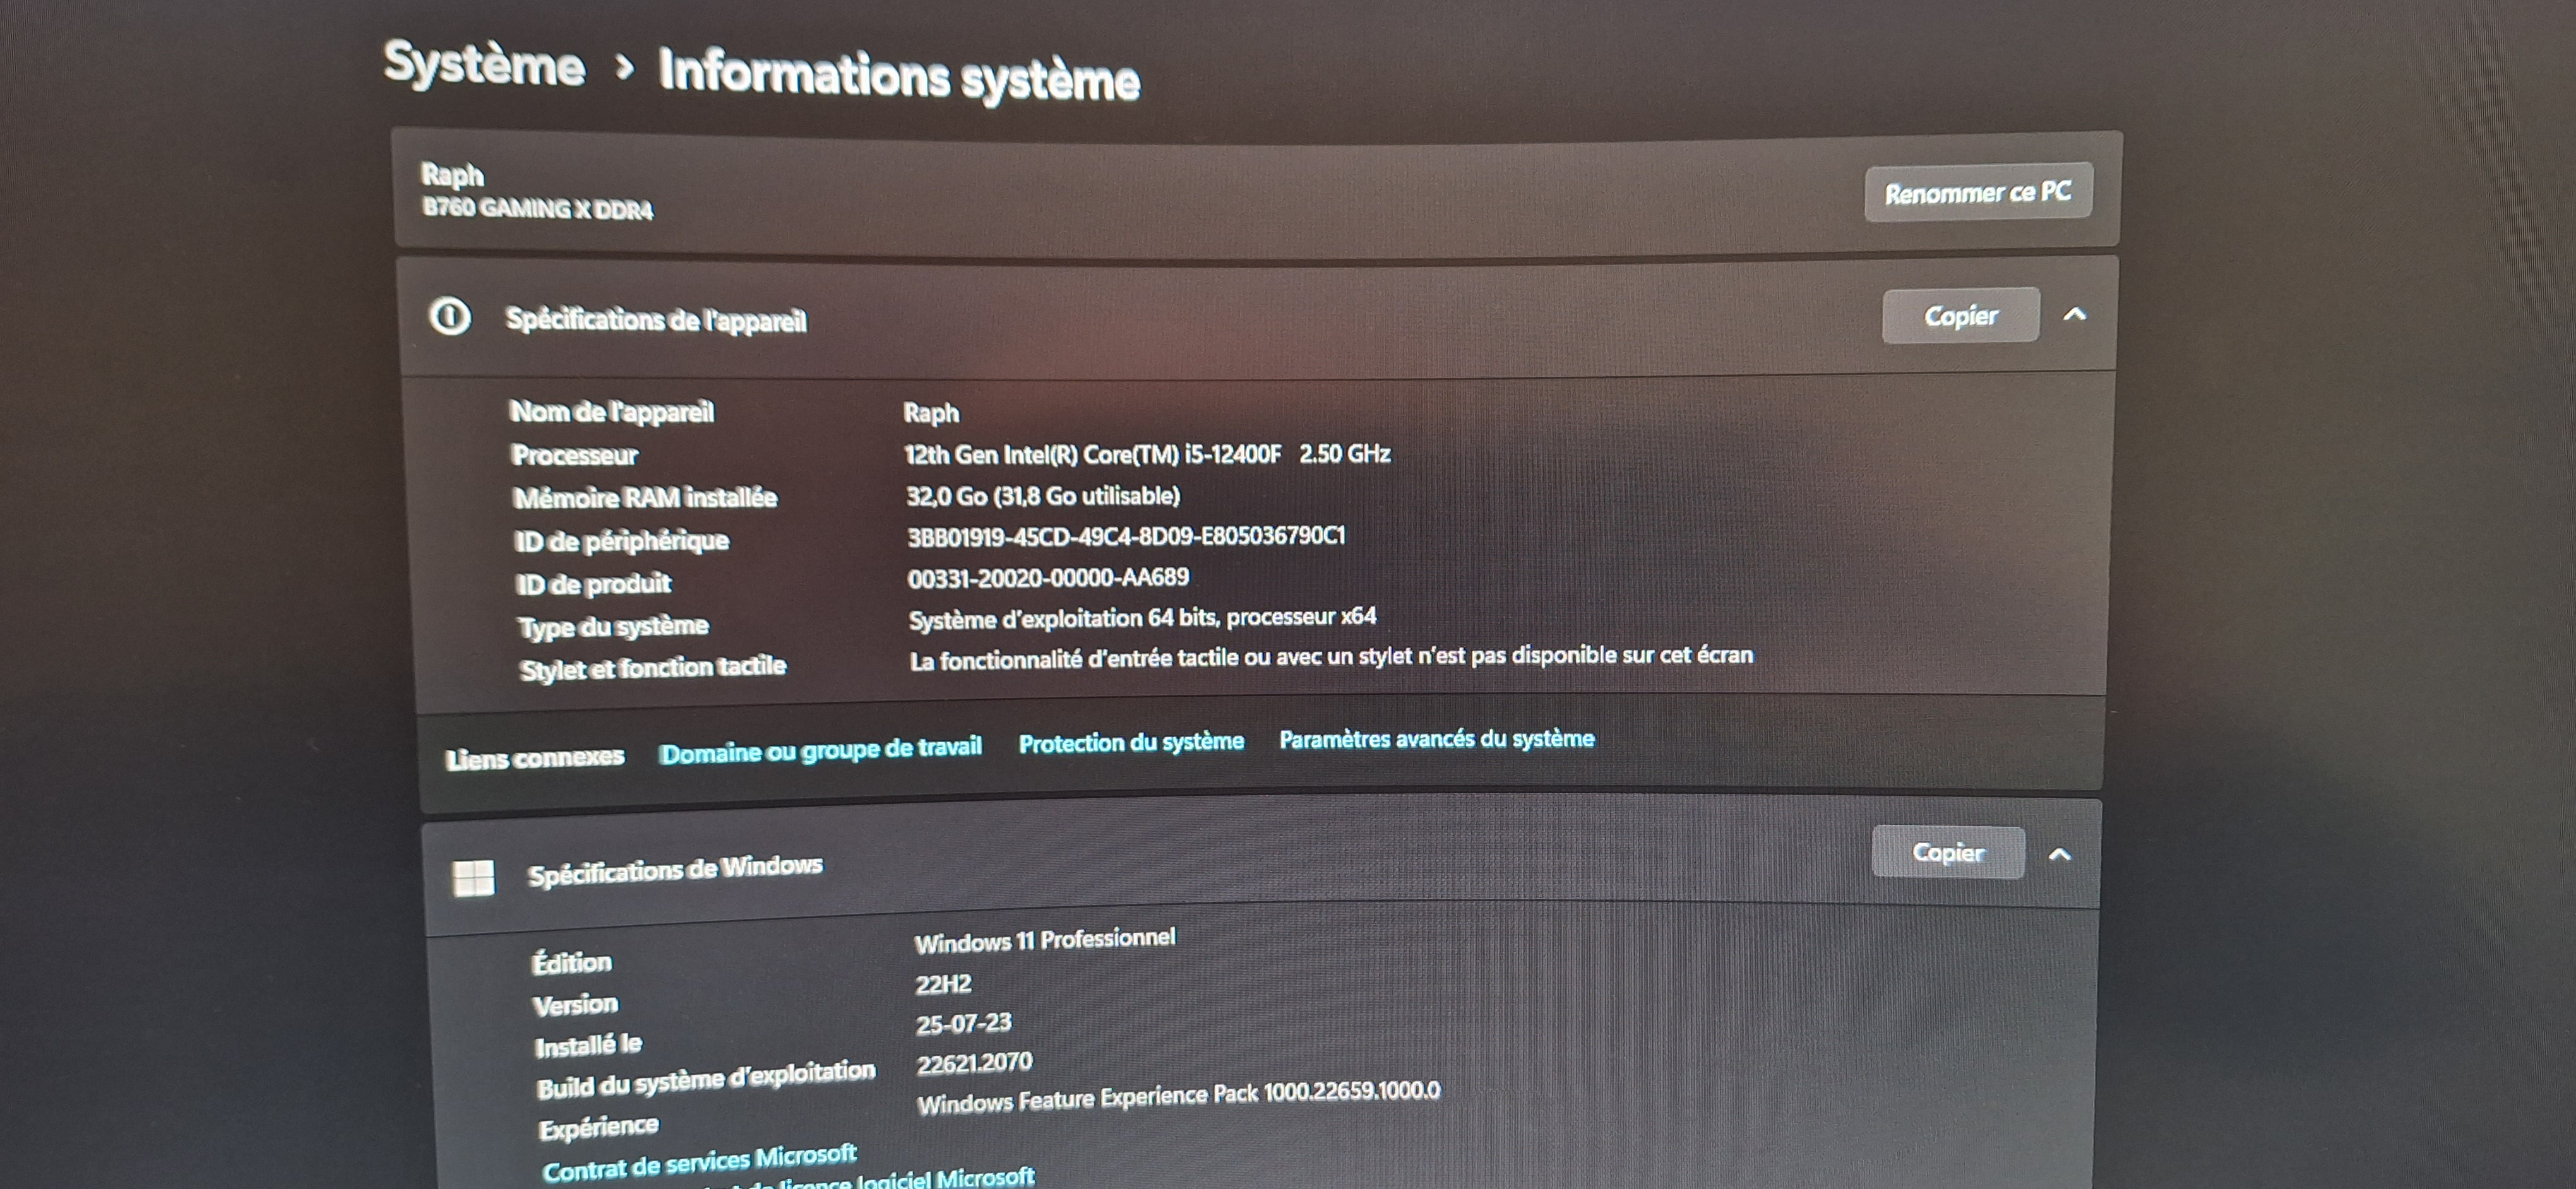Select the ID de périphérique value 3BB01919
This screenshot has height=1189, width=2576.
(1126, 536)
